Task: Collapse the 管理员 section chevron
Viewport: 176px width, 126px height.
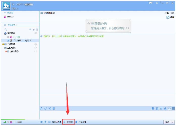Action: click(5, 12)
